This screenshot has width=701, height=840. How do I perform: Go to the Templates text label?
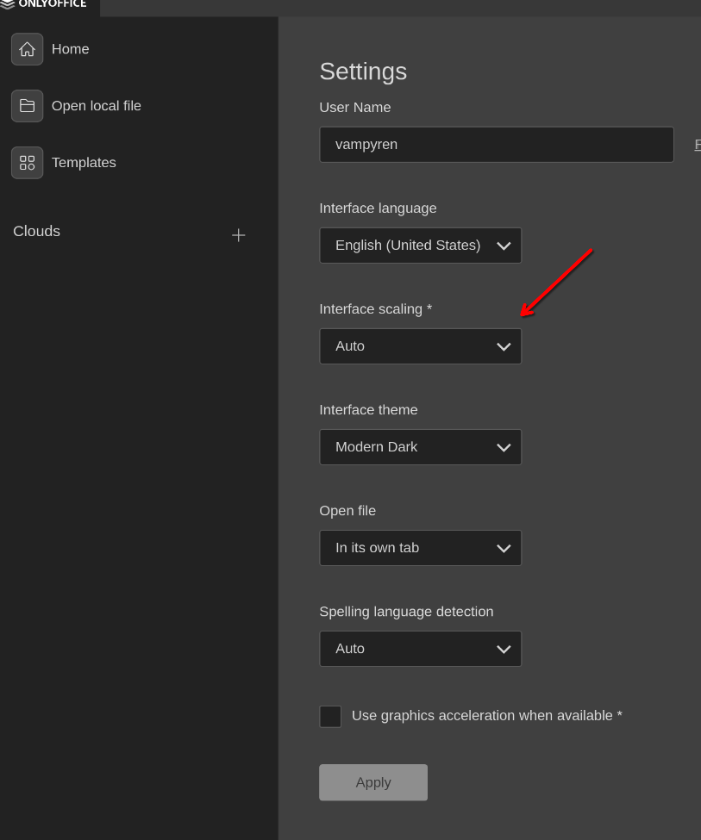(x=84, y=163)
